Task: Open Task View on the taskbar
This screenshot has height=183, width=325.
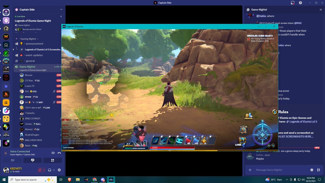Action: [61, 179]
